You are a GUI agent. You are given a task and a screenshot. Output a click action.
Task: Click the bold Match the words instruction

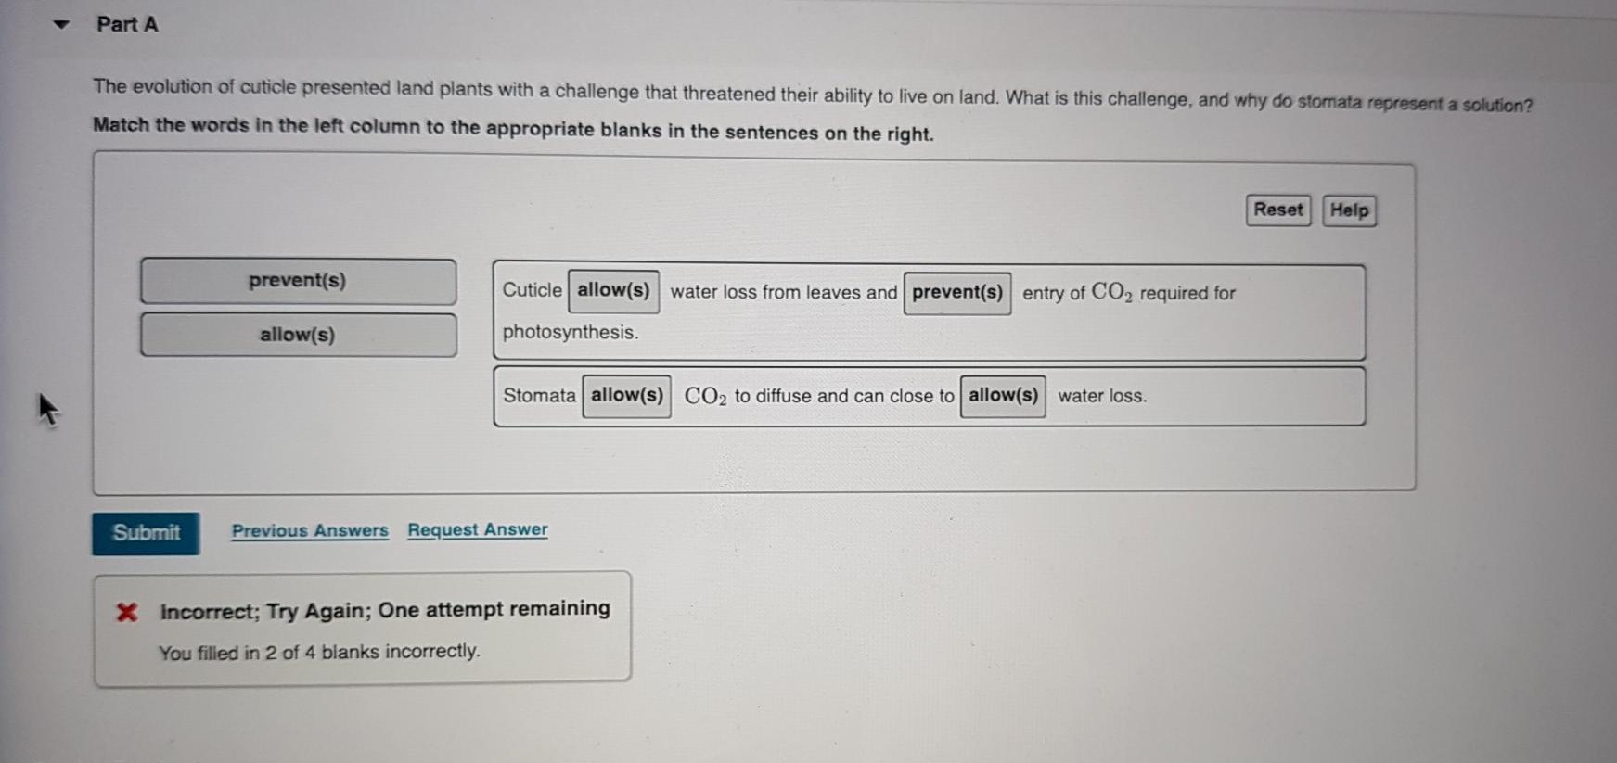click(513, 129)
